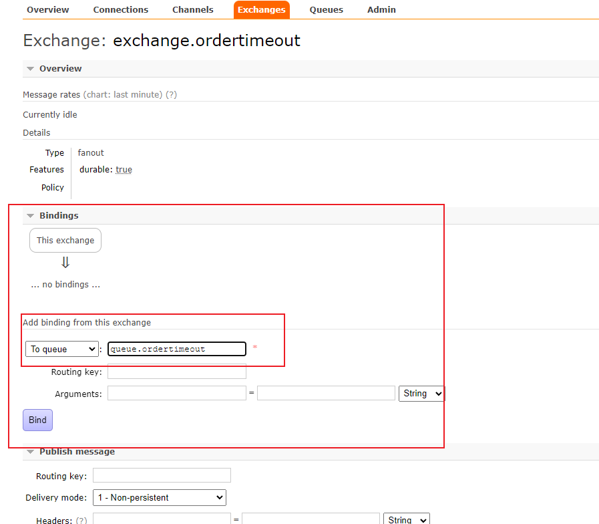Collapse the Bindings section triangle
Viewport: 599px width, 524px height.
click(x=30, y=216)
